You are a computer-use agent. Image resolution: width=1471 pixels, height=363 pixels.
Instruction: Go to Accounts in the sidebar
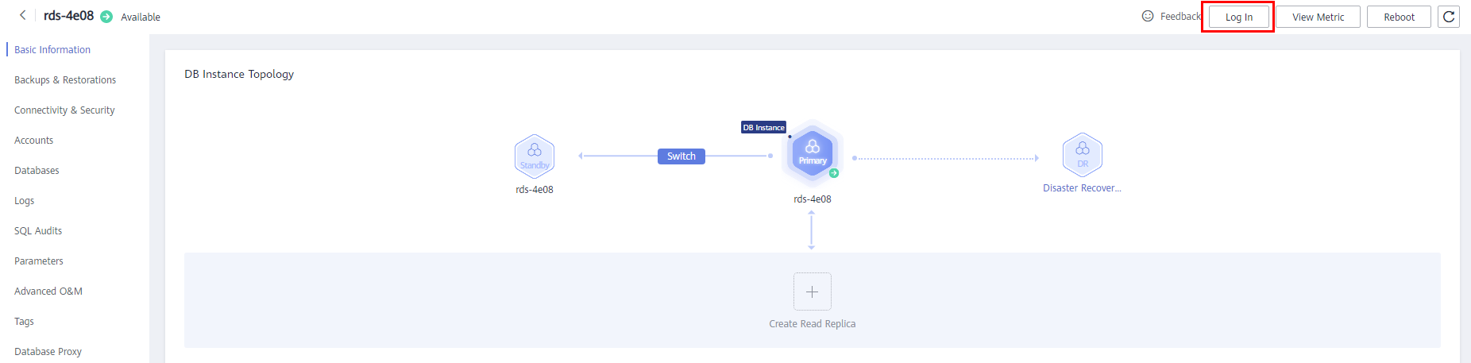coord(34,141)
